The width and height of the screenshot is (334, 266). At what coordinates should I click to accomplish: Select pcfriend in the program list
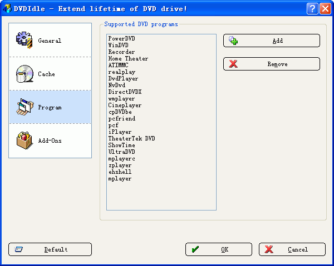point(121,118)
